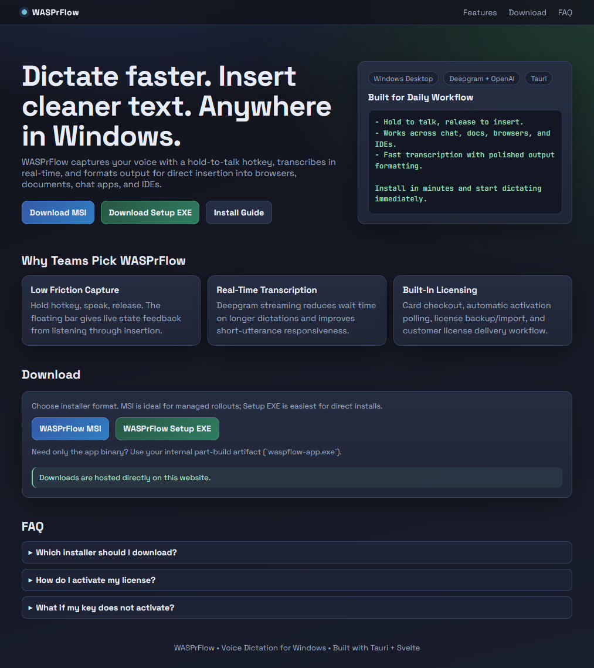Select the Windows Desktop badge

[x=403, y=78]
